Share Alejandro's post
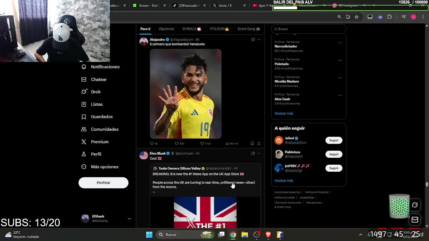This screenshot has width=429, height=241. [259, 143]
